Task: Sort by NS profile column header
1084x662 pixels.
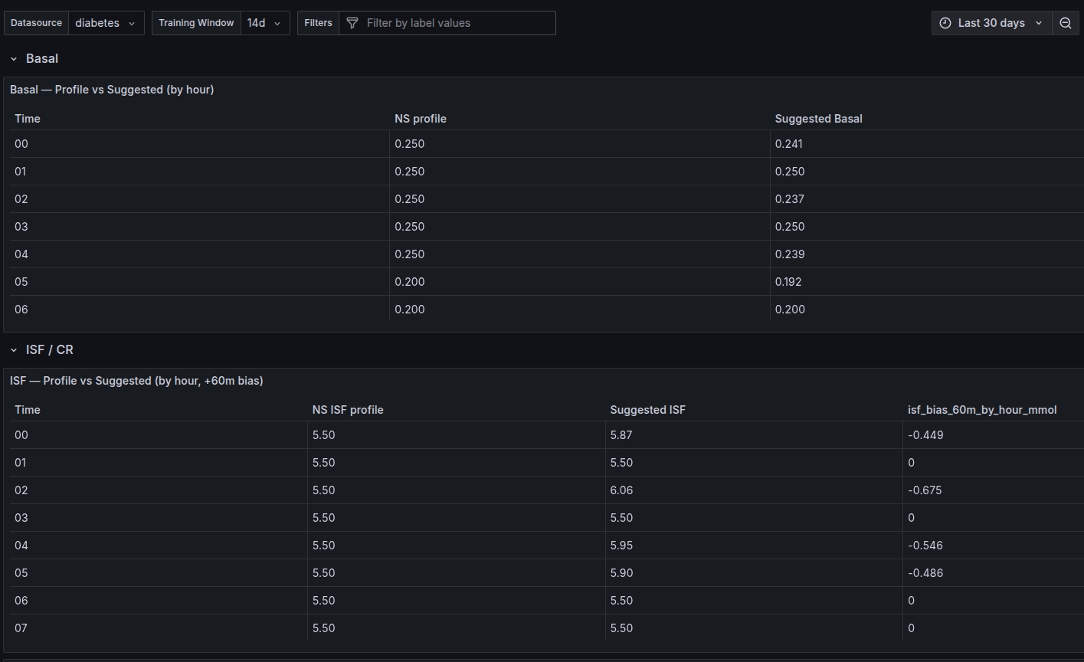Action: 421,119
